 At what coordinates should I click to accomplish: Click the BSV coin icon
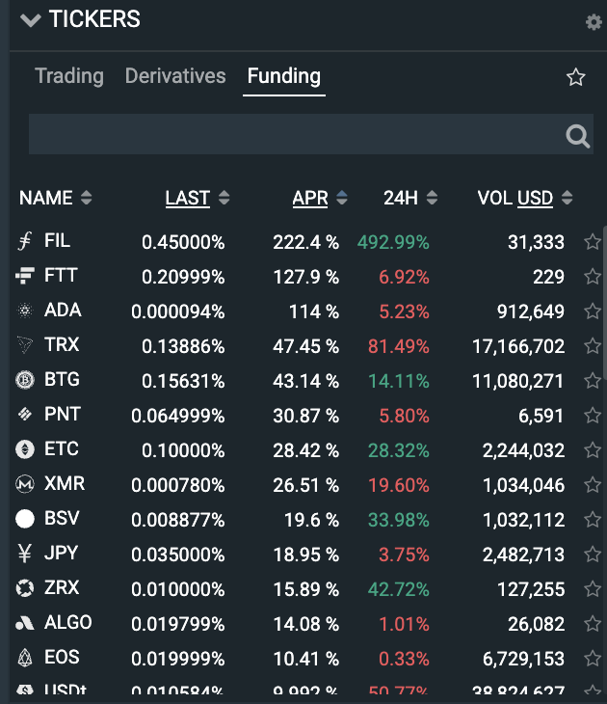[25, 519]
